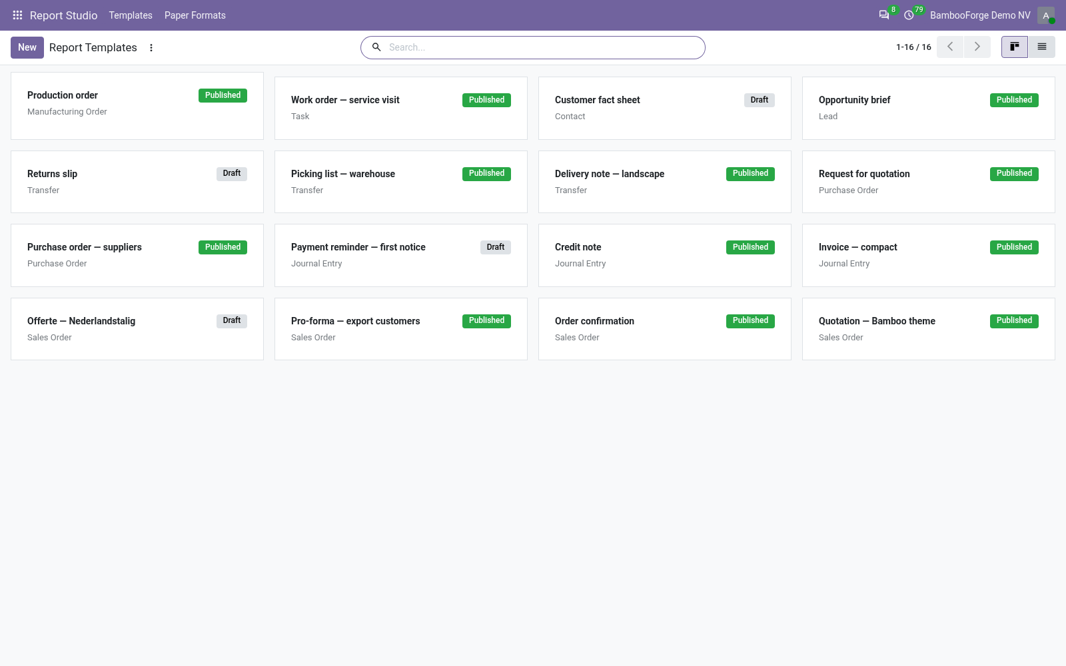Click Published badge on Production order

click(x=223, y=95)
